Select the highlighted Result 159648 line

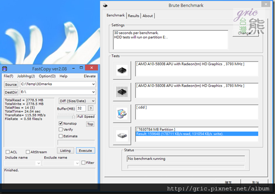pos(197,134)
